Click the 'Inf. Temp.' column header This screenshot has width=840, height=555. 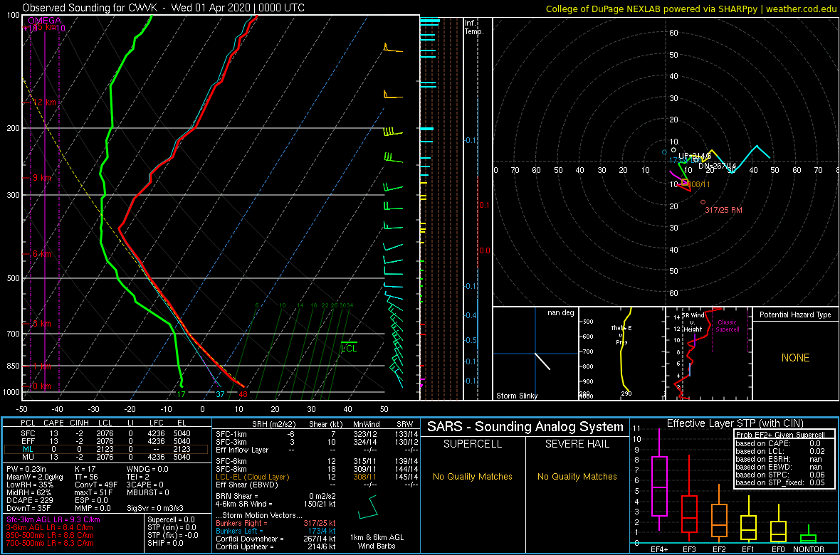pos(474,27)
